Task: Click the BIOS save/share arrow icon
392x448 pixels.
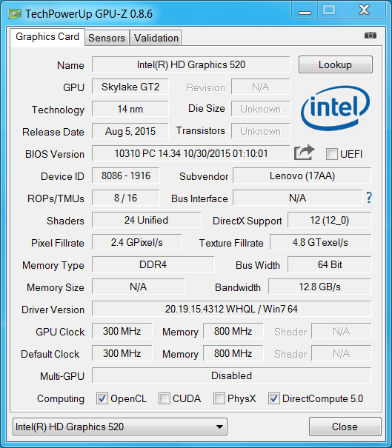Action: (x=305, y=153)
